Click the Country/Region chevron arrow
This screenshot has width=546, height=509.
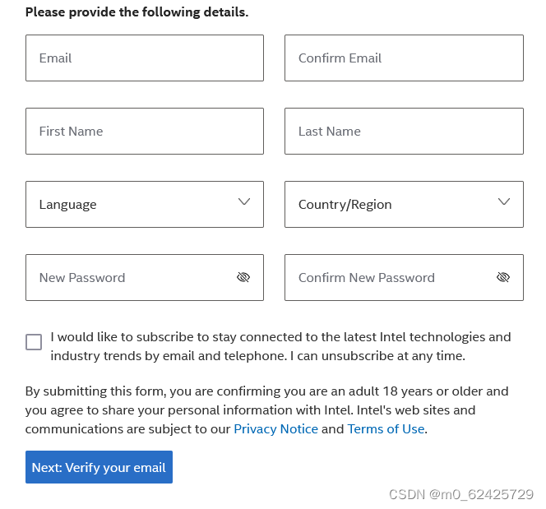504,202
